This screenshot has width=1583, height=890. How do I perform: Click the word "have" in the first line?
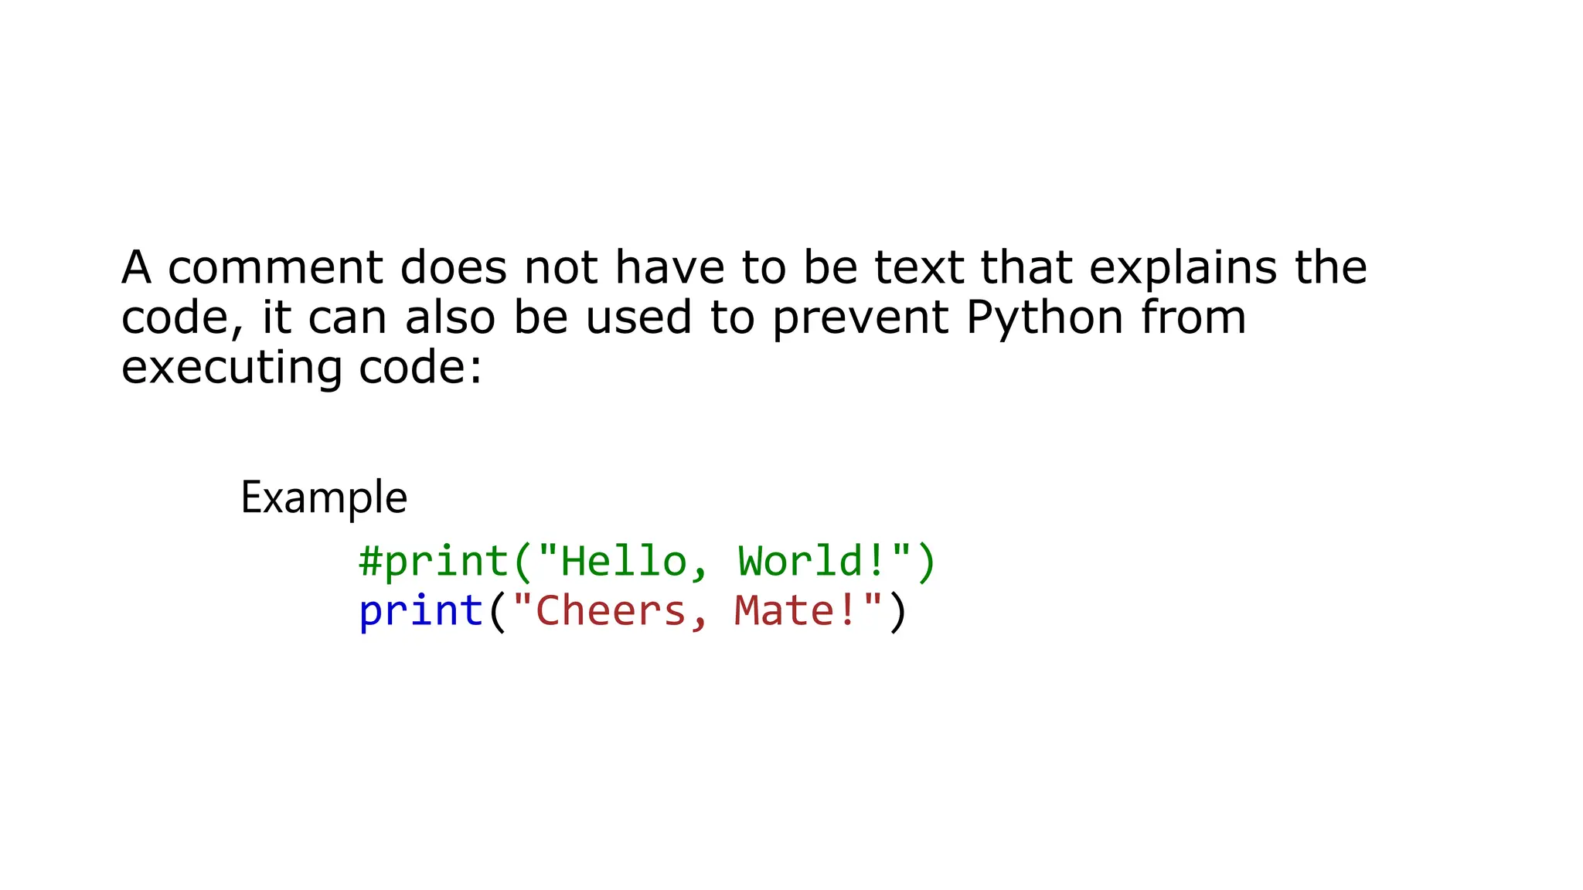click(x=669, y=267)
